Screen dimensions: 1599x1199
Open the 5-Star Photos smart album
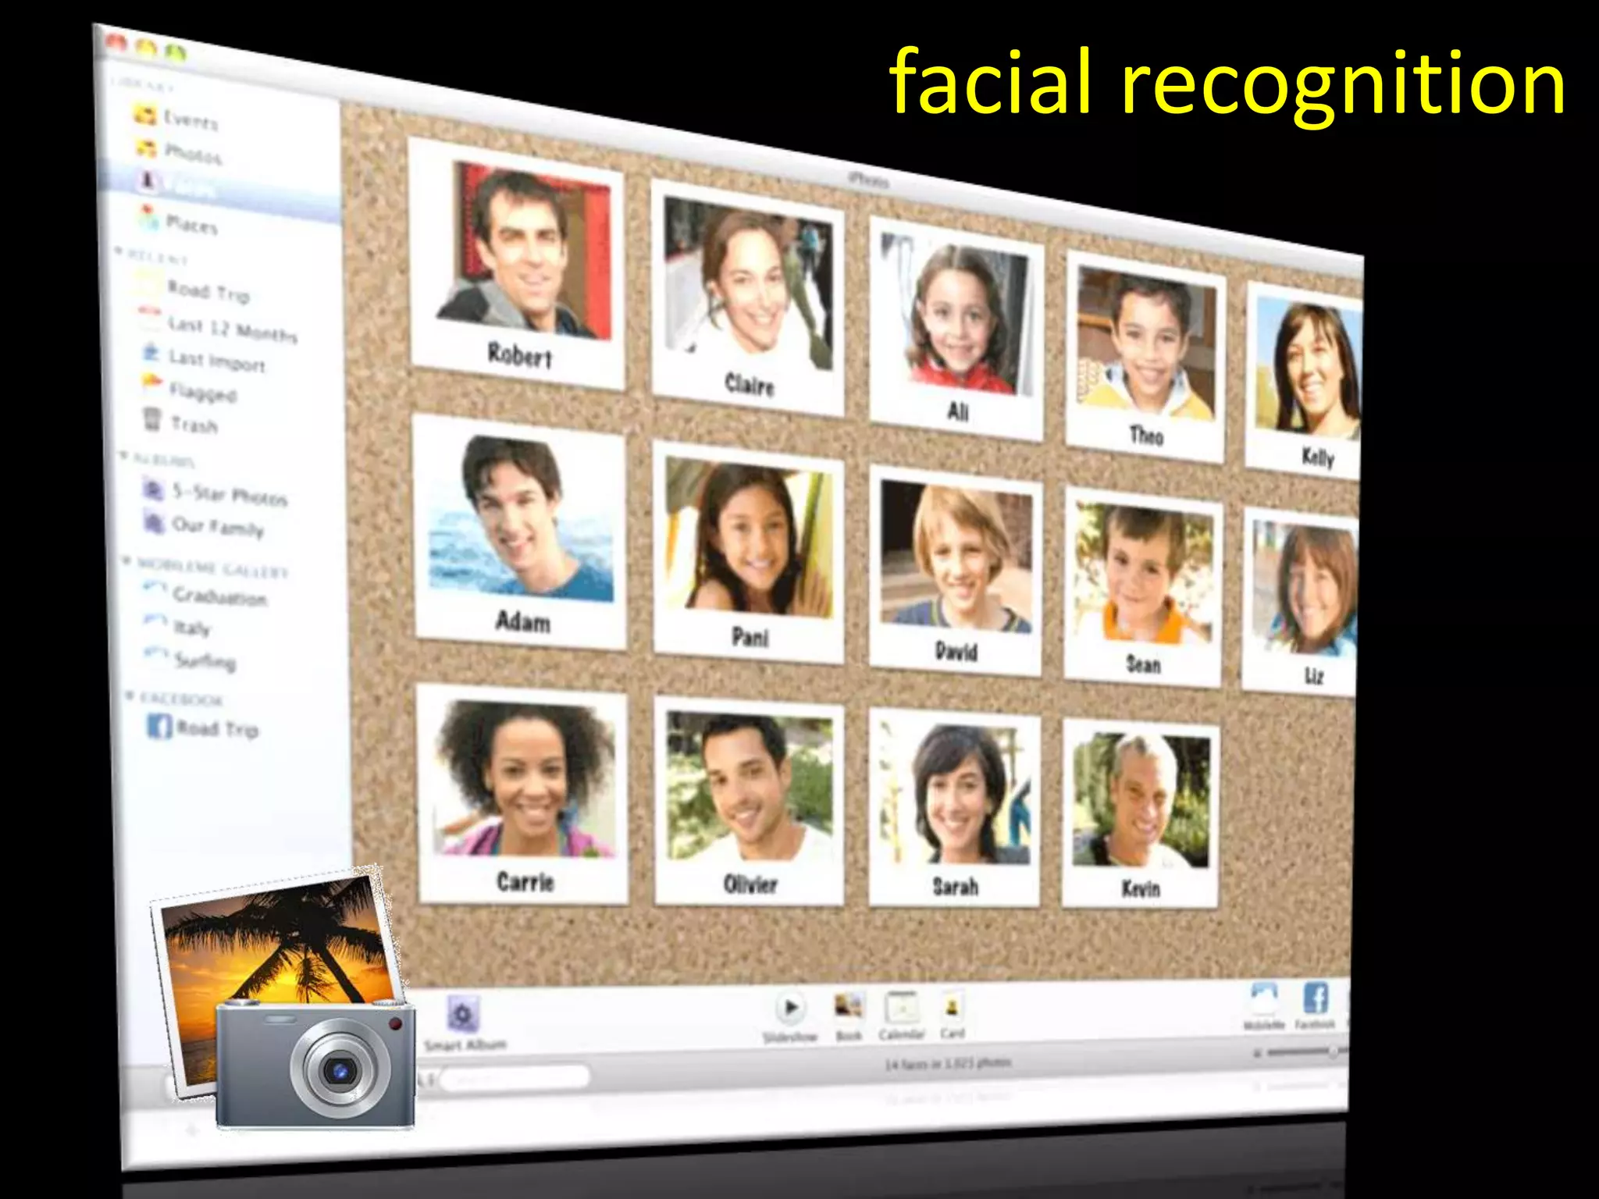(215, 493)
